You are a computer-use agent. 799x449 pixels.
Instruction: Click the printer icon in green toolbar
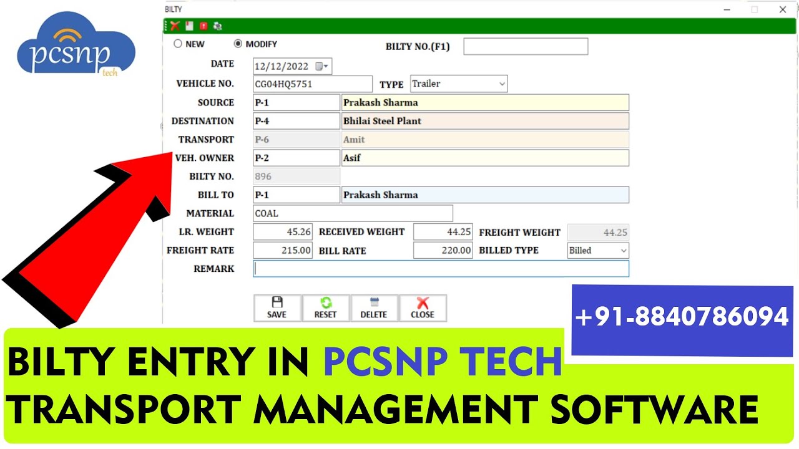tap(217, 26)
